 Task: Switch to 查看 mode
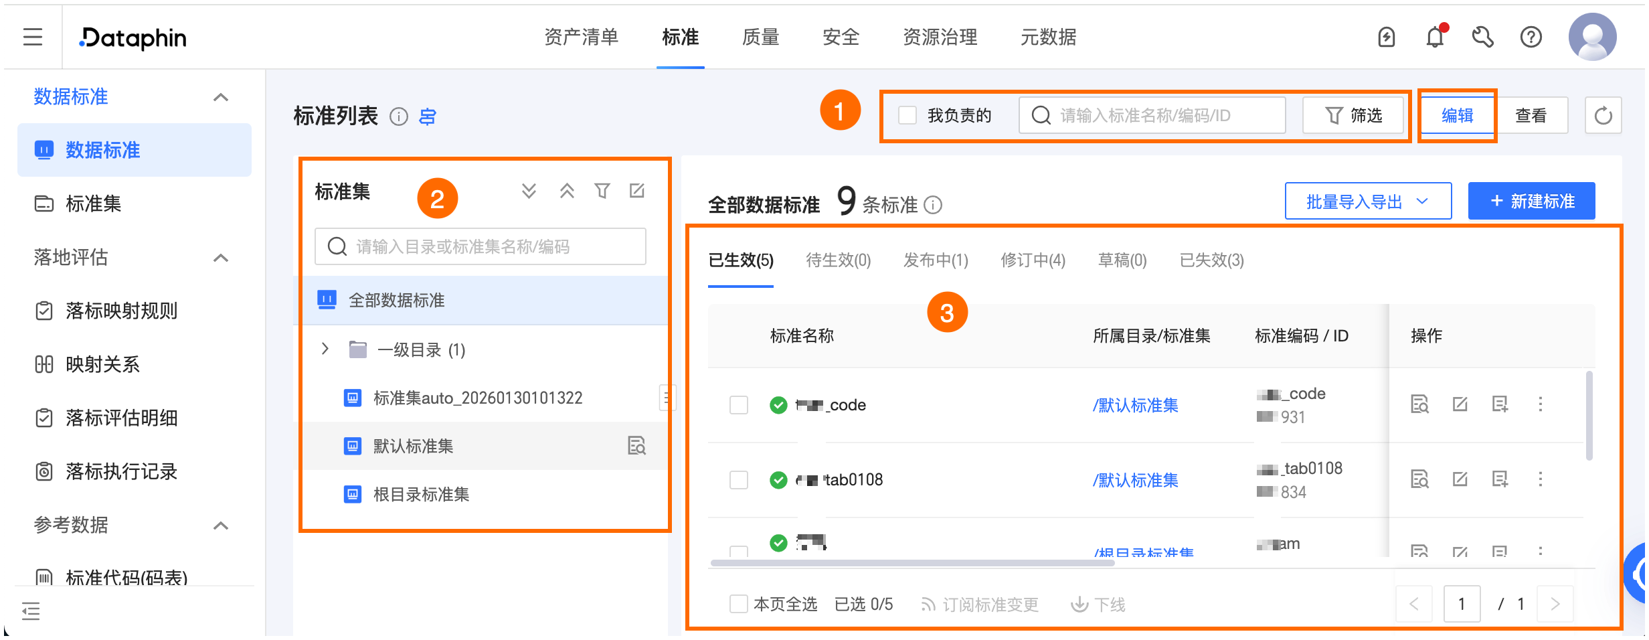pyautogui.click(x=1531, y=116)
